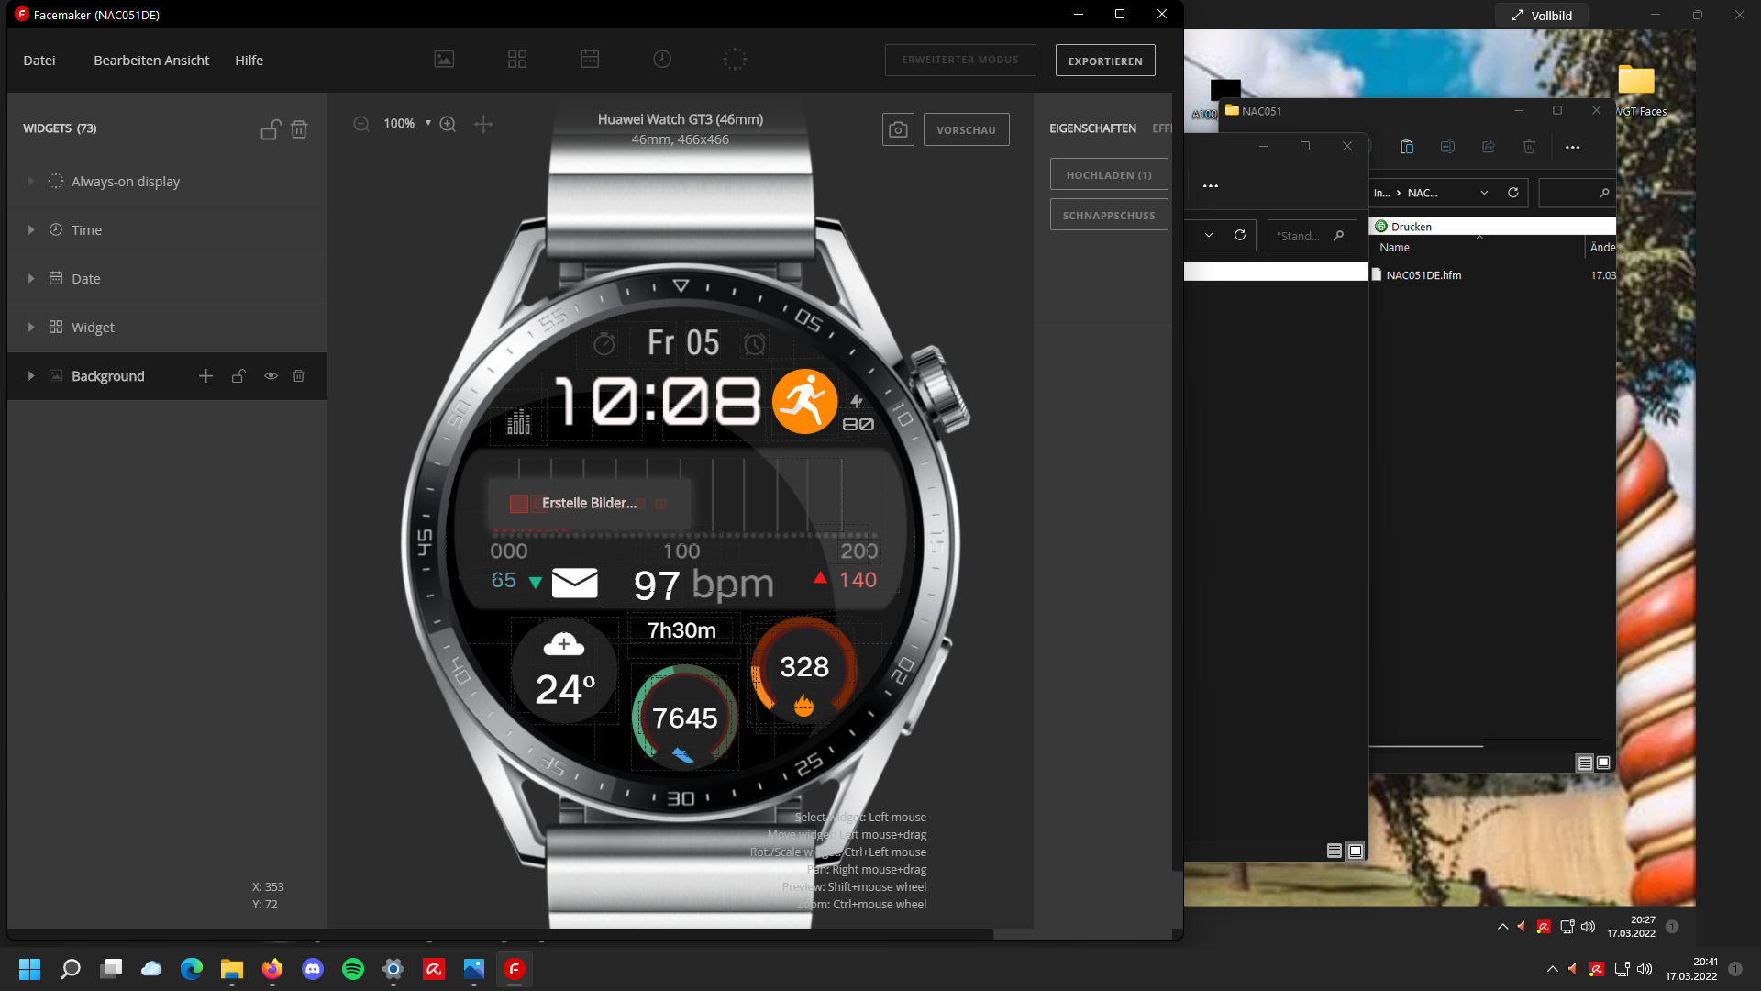Viewport: 1761px width, 991px height.
Task: Switch to the EIGENSCHAFTEN tab
Action: (1092, 128)
